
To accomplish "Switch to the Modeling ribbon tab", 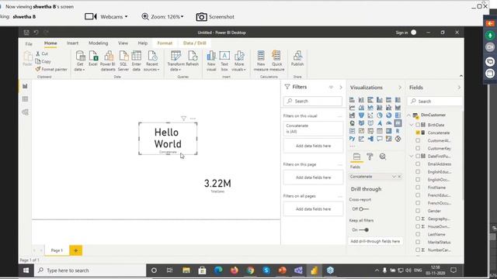I will click(99, 43).
